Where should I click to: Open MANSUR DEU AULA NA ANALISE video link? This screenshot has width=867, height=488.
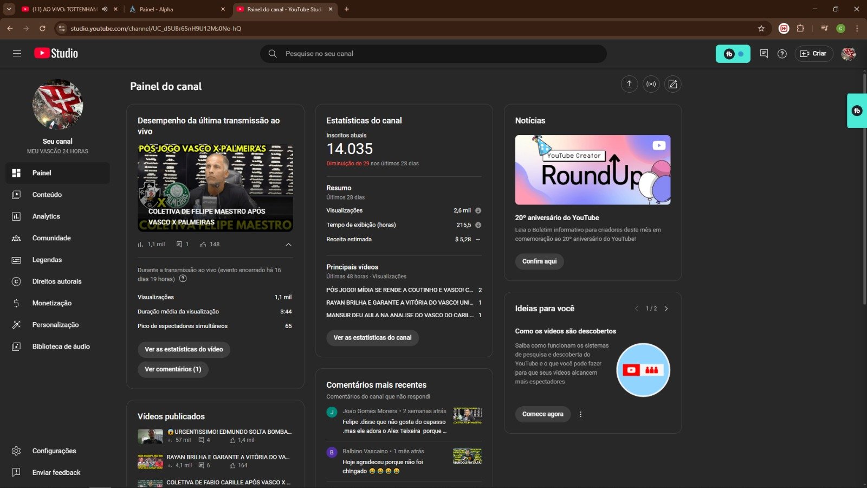coord(399,315)
